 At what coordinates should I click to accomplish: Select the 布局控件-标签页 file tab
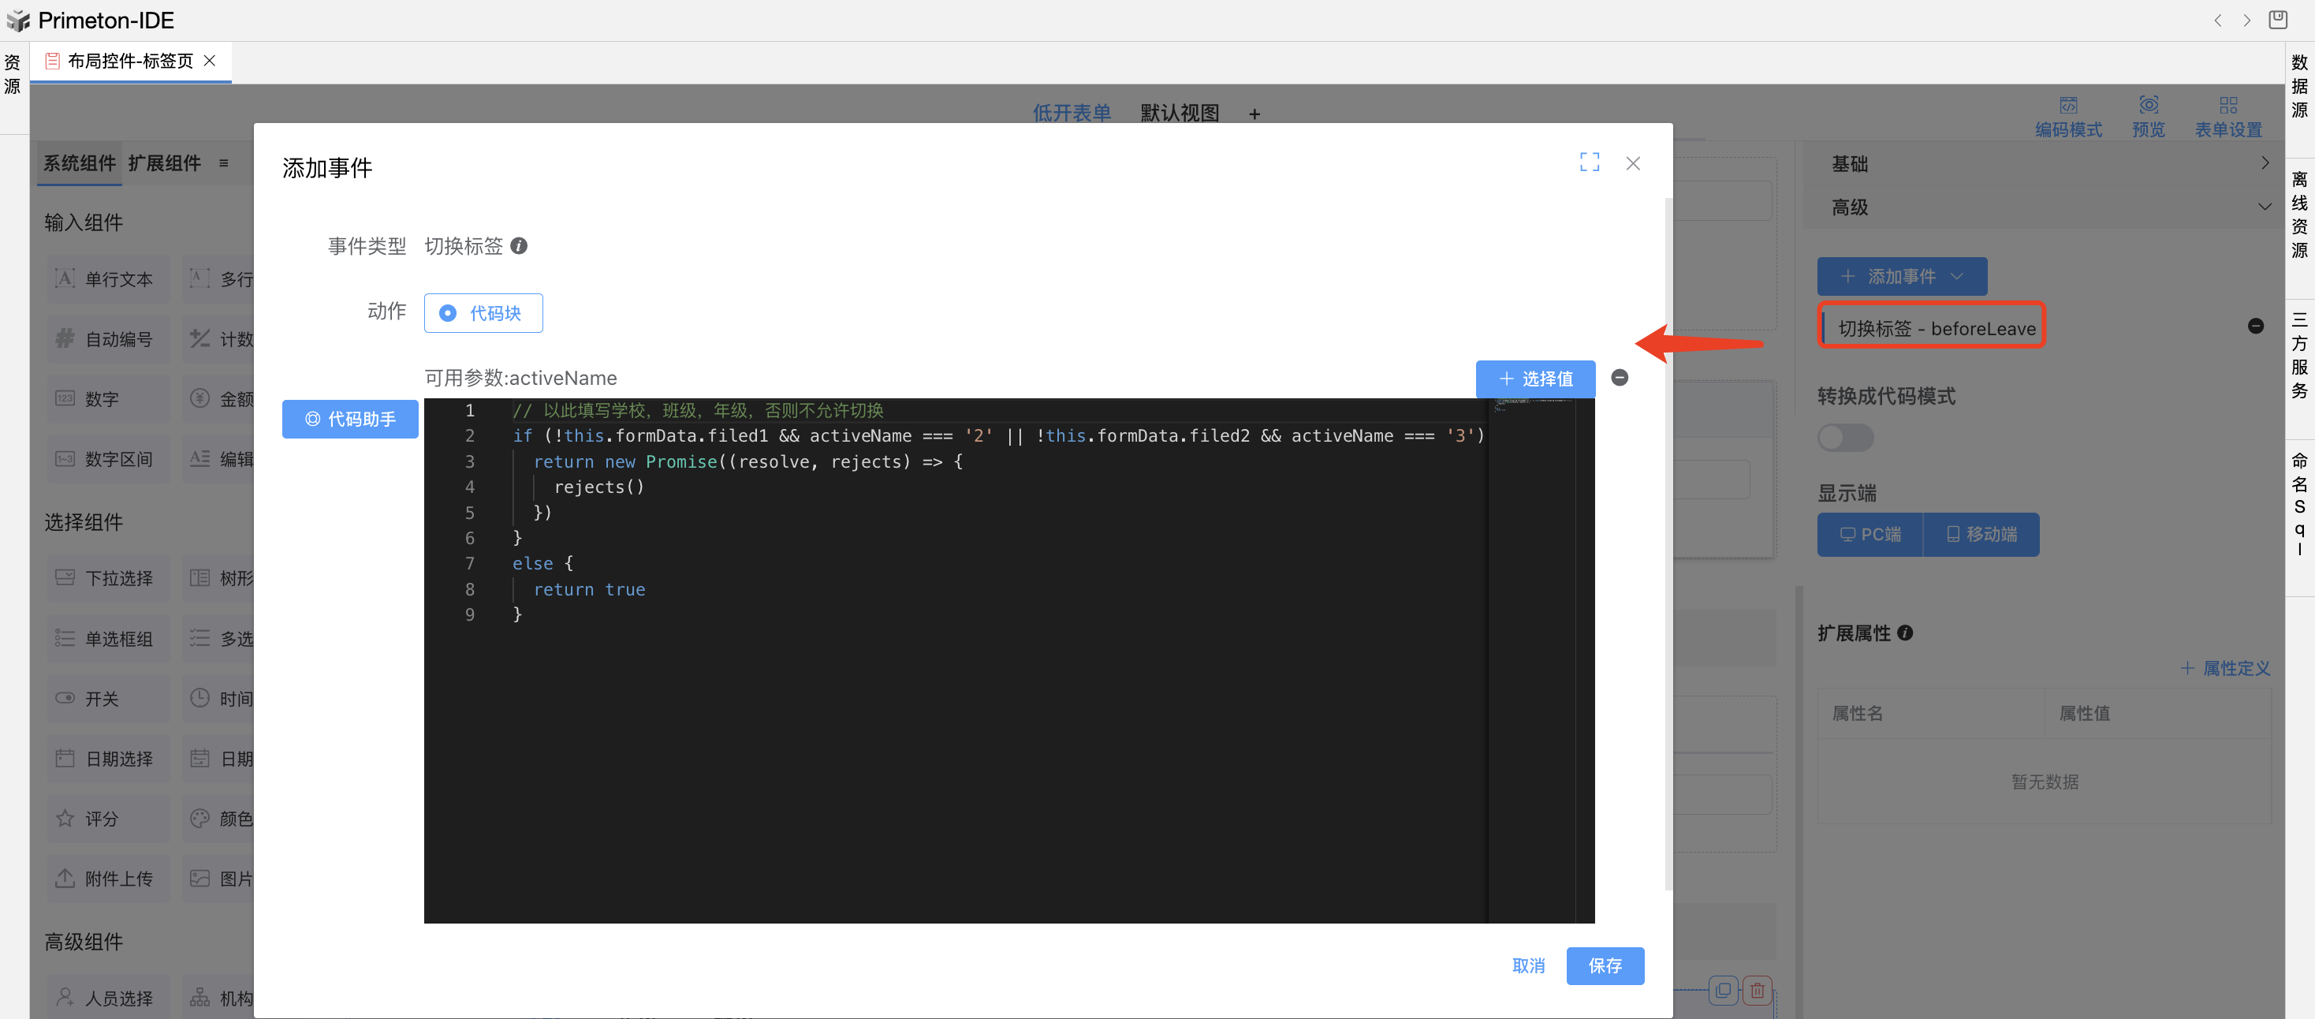coord(129,61)
